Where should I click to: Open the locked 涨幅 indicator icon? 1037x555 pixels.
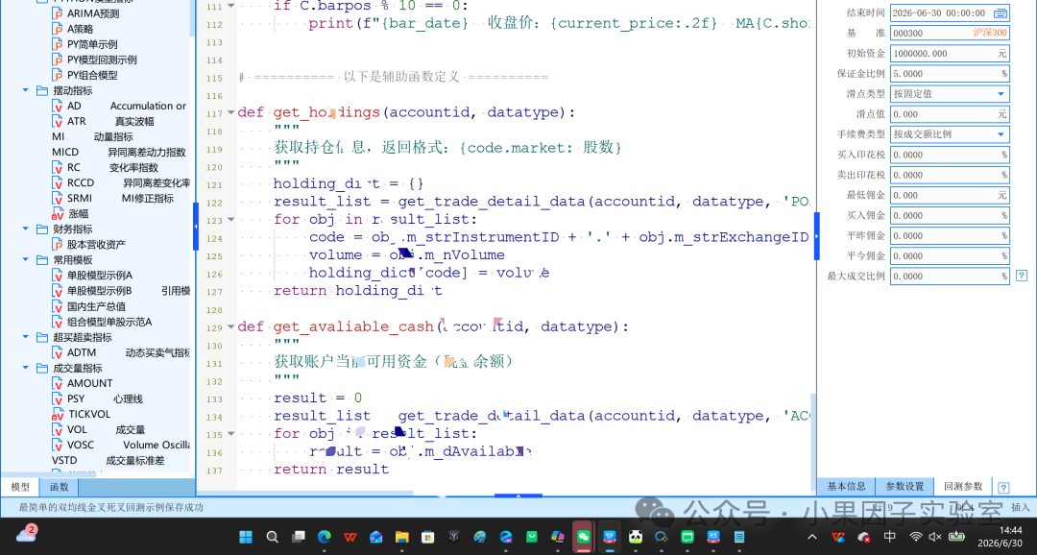58,214
